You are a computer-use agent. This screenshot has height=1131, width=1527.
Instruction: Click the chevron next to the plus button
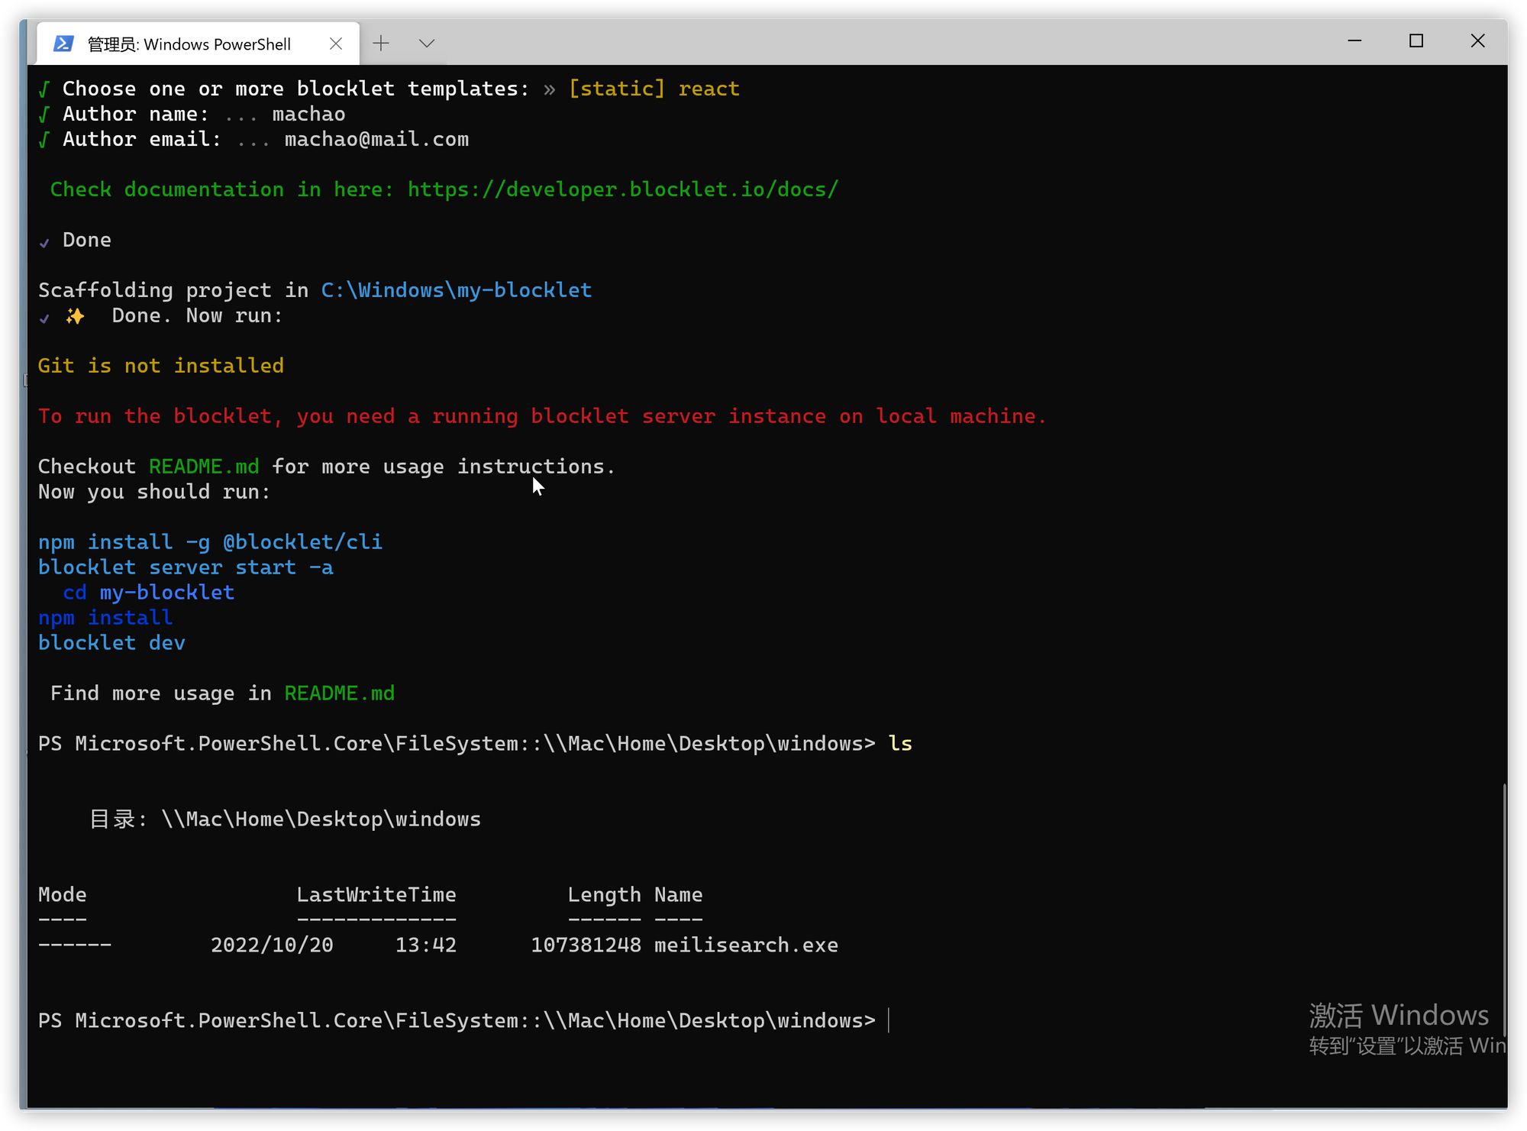click(x=427, y=43)
